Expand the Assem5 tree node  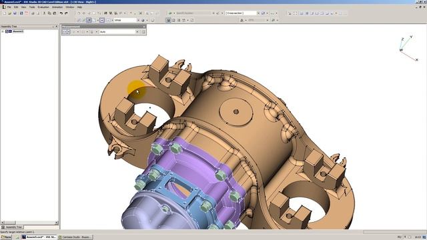3,31
